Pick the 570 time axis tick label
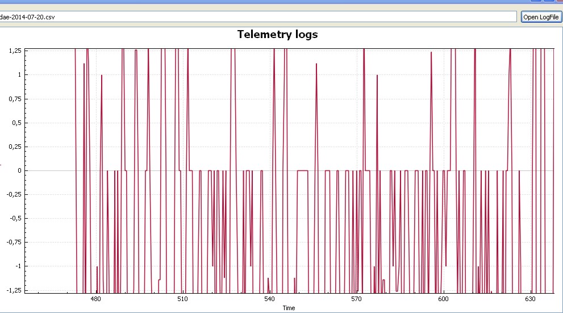 click(x=356, y=299)
